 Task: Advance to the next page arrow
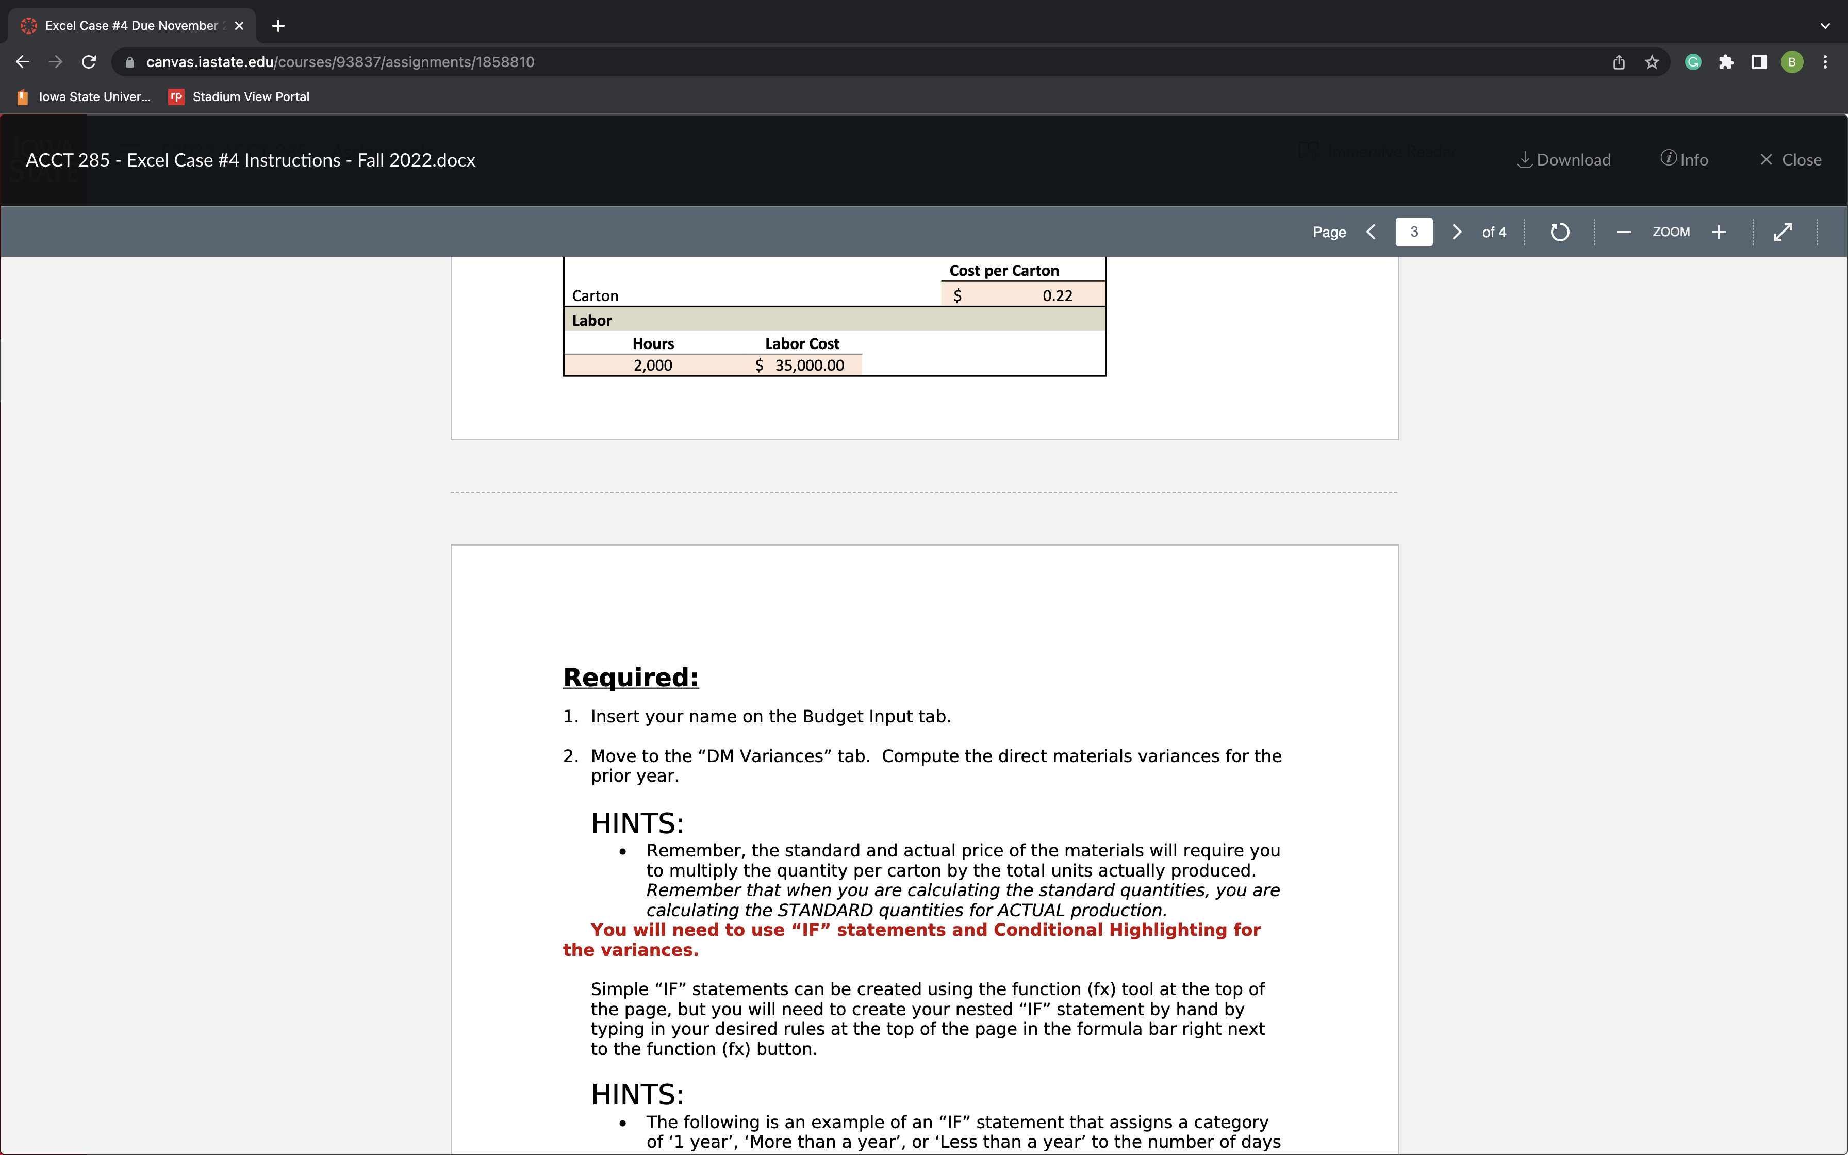point(1456,232)
